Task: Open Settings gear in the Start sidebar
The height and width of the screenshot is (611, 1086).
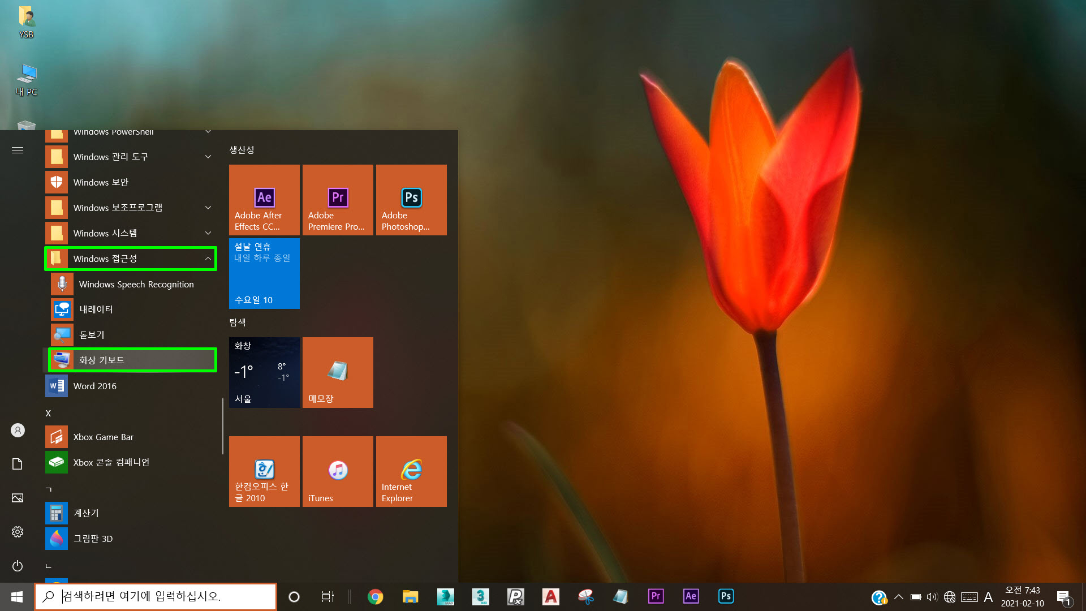Action: pos(18,532)
